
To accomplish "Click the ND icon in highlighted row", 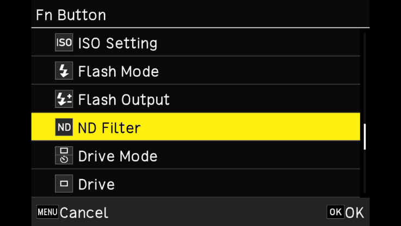I will pos(64,128).
